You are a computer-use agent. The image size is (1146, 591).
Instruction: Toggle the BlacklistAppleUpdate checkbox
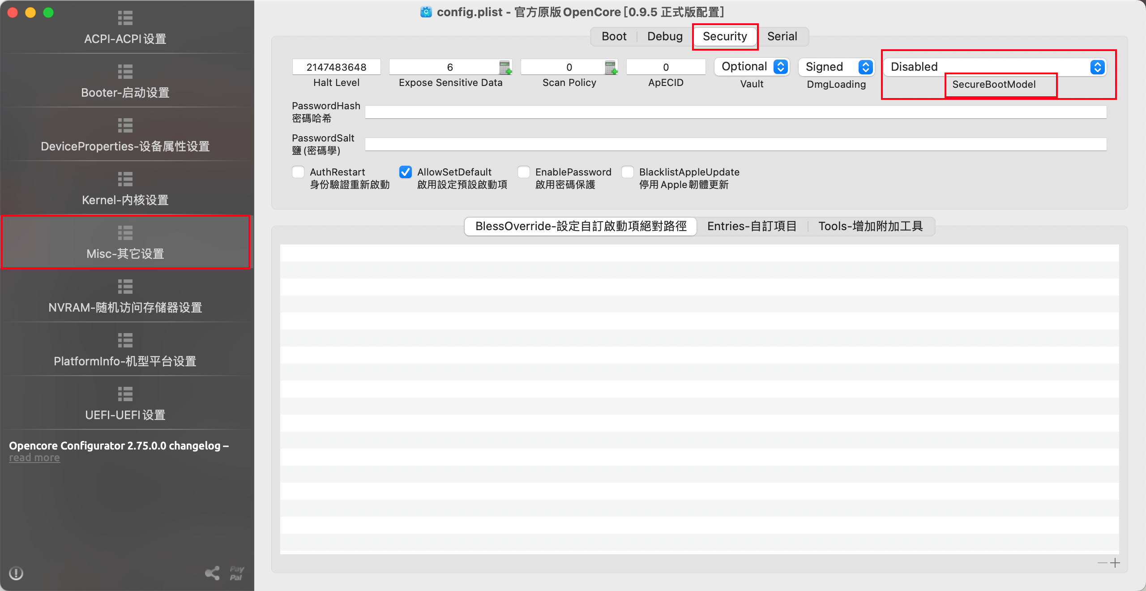[628, 172]
